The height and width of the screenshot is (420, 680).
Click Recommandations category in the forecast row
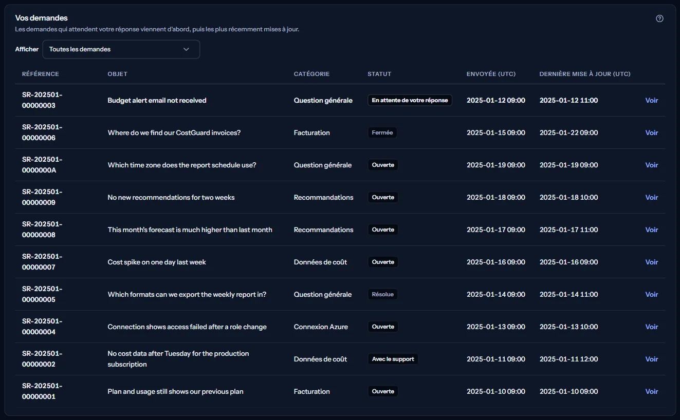[323, 230]
